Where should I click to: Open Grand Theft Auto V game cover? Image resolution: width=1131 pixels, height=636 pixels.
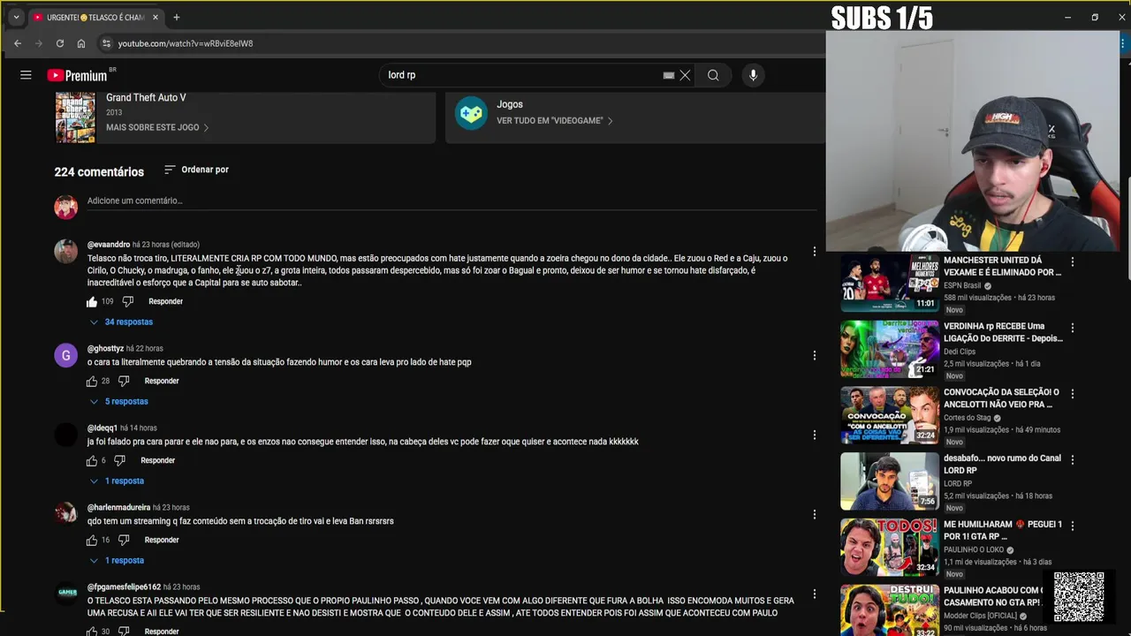pyautogui.click(x=75, y=117)
